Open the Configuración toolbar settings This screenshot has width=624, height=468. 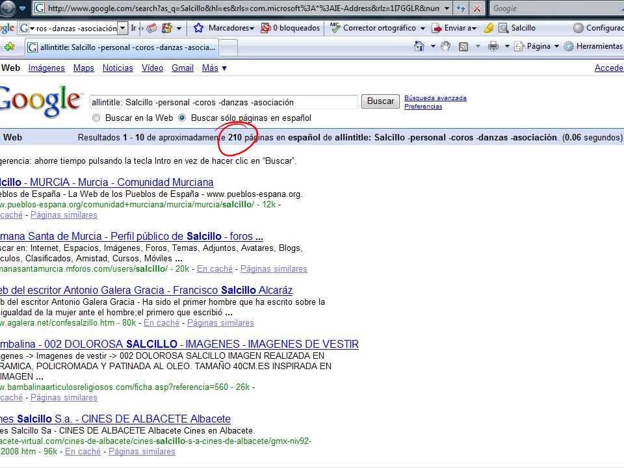tap(598, 28)
